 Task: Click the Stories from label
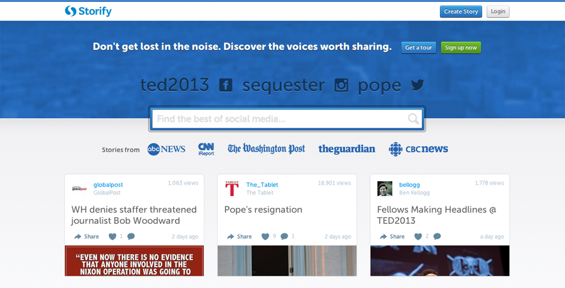point(120,150)
